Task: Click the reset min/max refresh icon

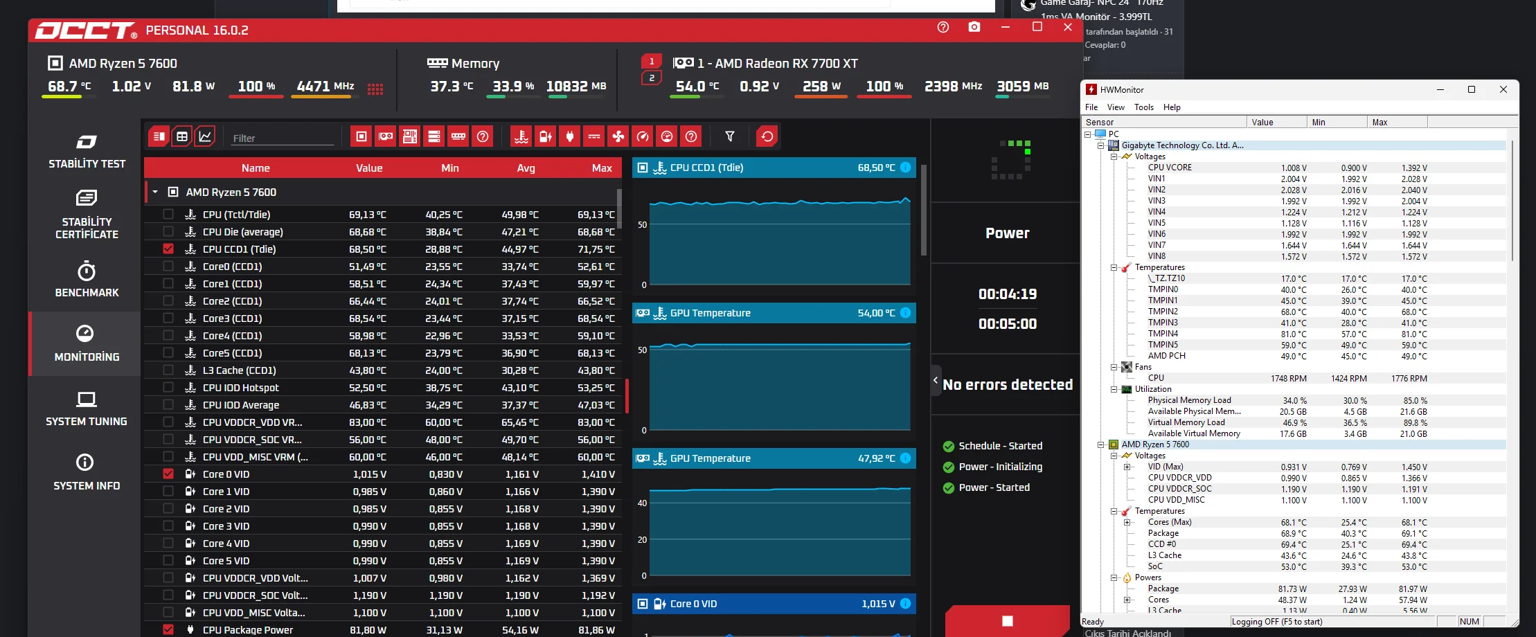Action: tap(767, 136)
